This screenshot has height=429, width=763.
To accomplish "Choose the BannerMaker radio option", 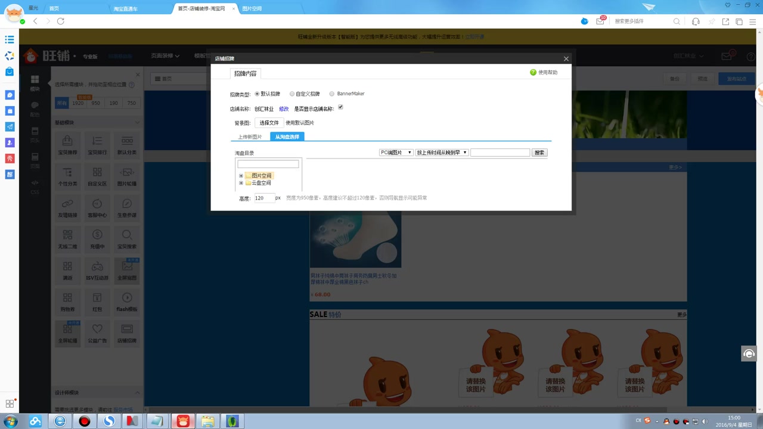I will click(332, 94).
